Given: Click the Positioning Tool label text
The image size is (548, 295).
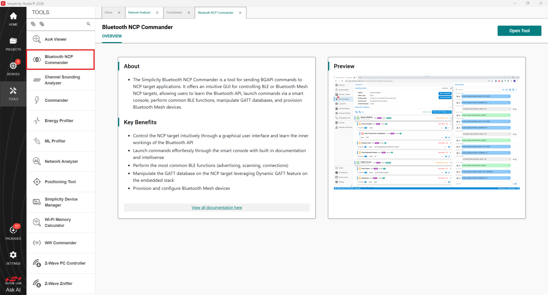Looking at the screenshot, I should [60, 182].
